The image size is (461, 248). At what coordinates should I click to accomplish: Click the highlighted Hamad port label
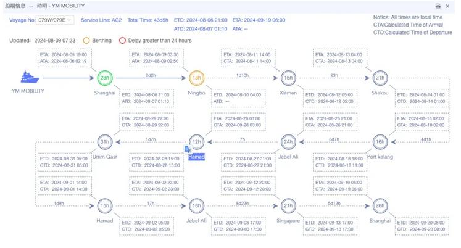(x=196, y=157)
